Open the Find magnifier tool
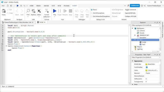This screenshot has height=92, width=164. point(28,11)
